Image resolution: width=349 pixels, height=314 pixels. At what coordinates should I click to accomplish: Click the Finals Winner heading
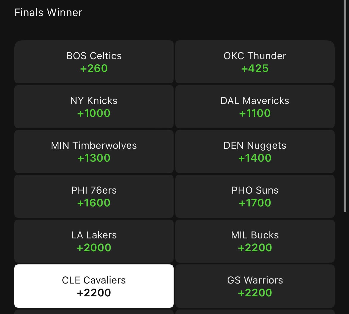click(48, 13)
